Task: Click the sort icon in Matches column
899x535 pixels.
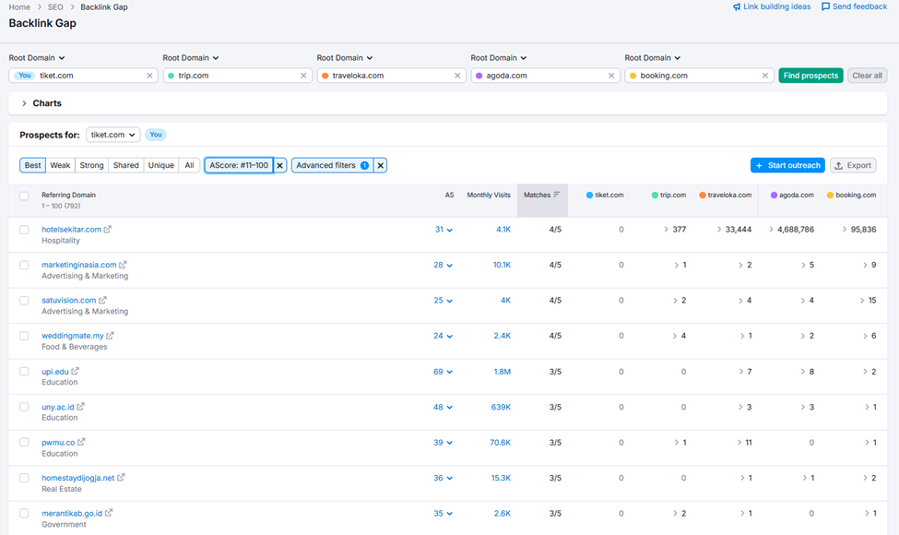Action: click(557, 195)
